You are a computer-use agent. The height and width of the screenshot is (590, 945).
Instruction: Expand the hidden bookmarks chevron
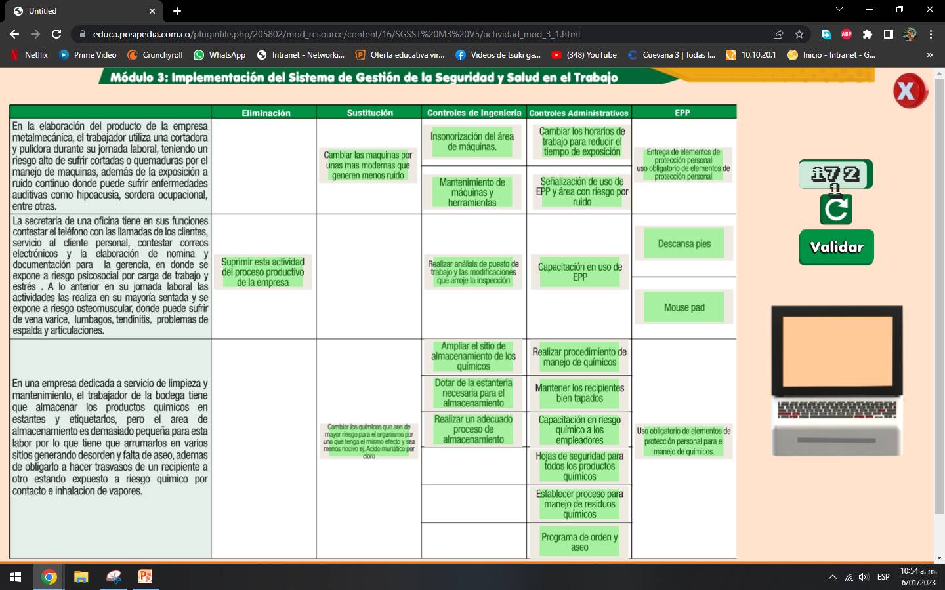929,55
